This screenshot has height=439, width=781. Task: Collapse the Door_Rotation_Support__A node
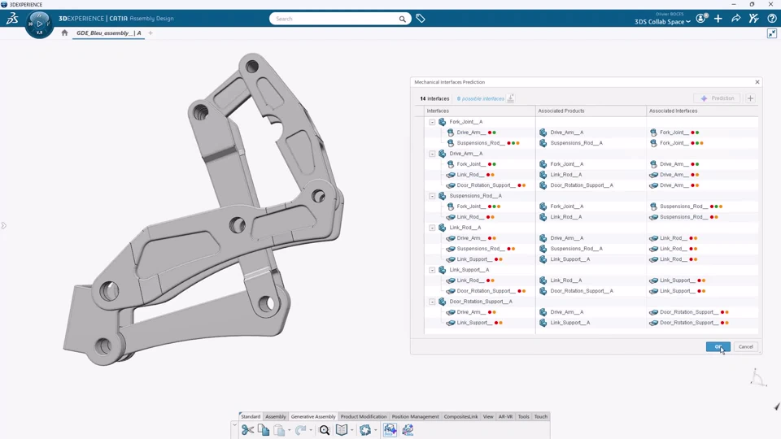432,302
